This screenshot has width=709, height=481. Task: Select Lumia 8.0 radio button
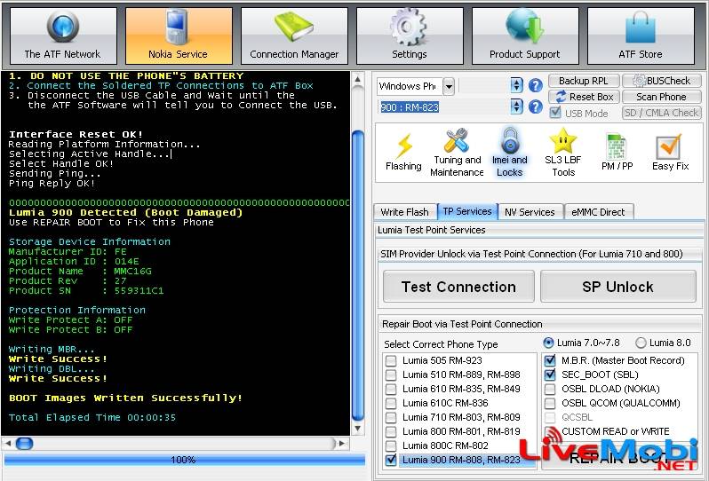point(641,343)
